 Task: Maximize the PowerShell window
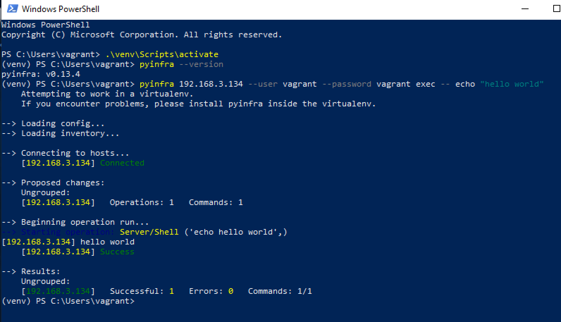point(556,9)
